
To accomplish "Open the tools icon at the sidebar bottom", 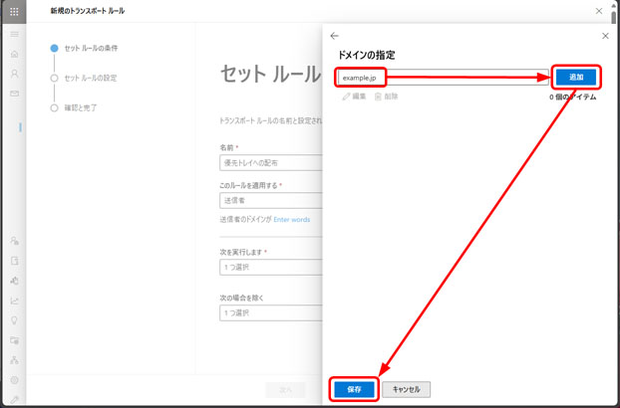I will click(15, 399).
